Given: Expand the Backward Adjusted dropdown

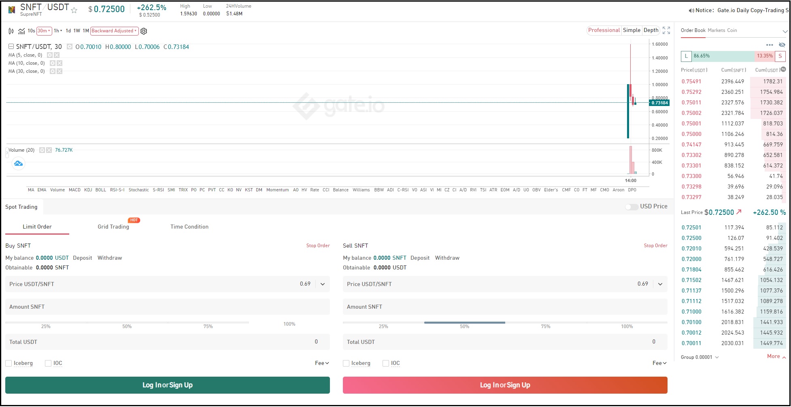Looking at the screenshot, I should [114, 31].
